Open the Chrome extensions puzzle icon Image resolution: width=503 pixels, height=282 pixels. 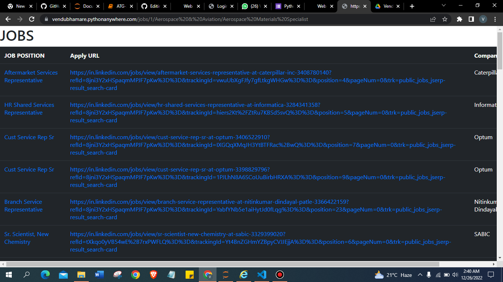(459, 19)
